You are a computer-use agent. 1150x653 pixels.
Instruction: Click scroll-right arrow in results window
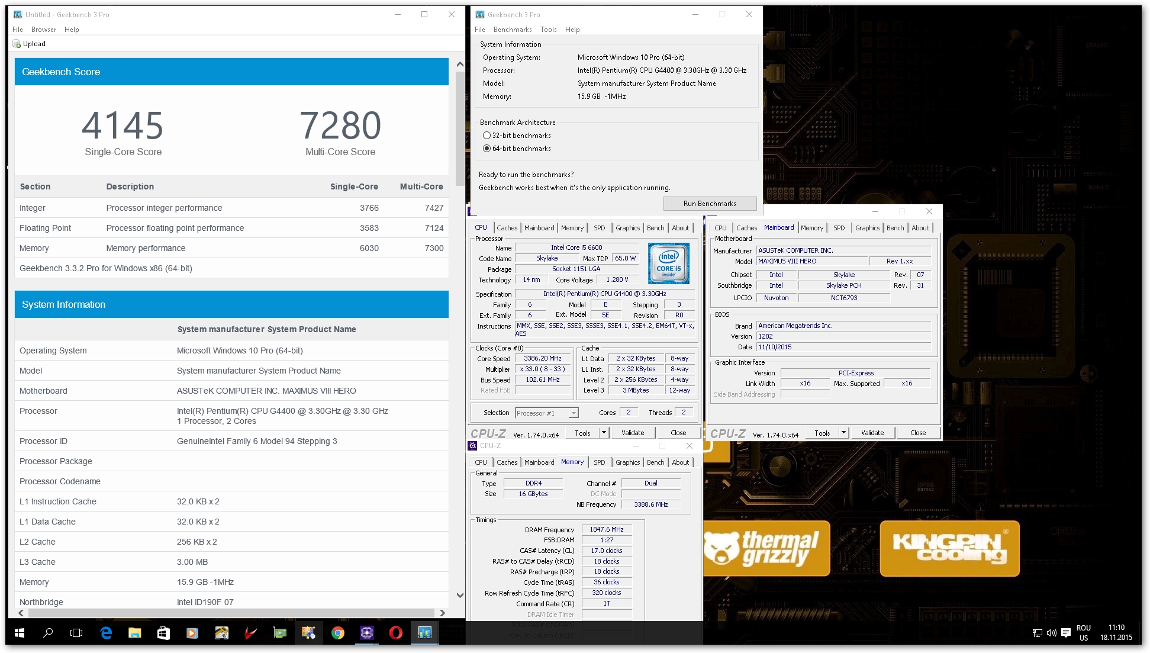[x=442, y=613]
